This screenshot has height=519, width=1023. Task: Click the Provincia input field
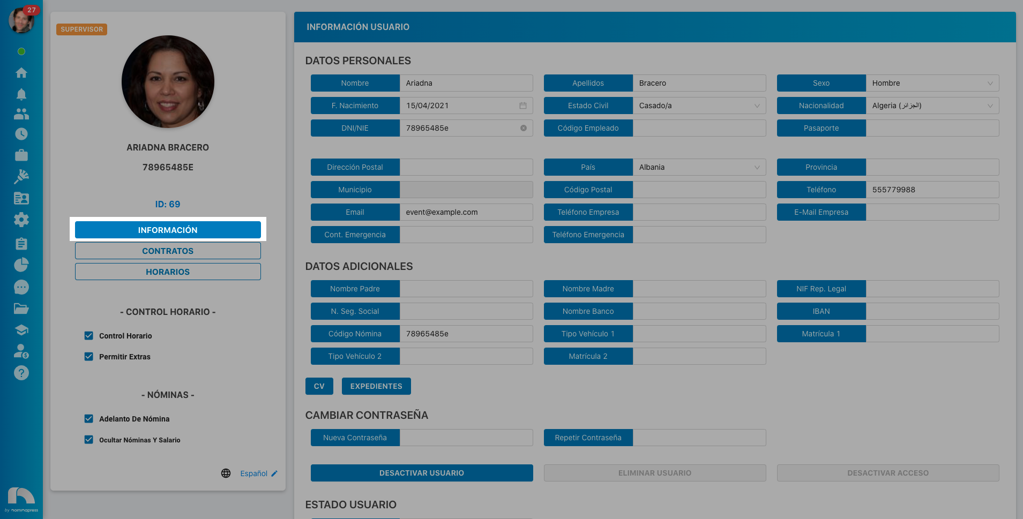tap(932, 167)
